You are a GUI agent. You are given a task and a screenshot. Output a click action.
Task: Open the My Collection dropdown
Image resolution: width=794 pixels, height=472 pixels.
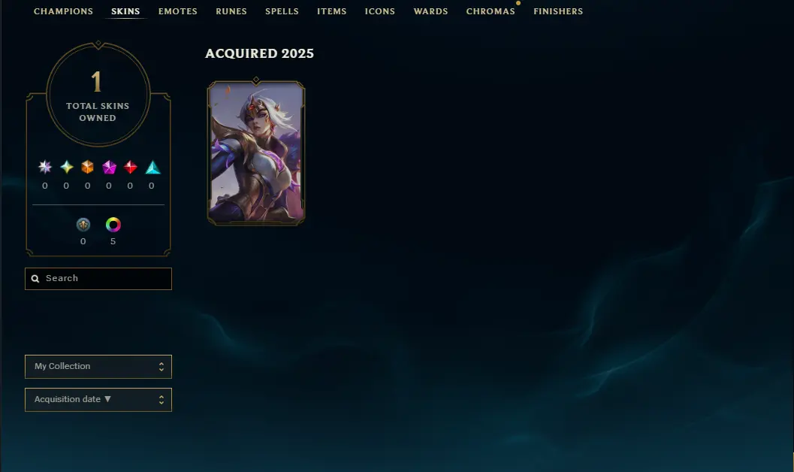coord(98,367)
